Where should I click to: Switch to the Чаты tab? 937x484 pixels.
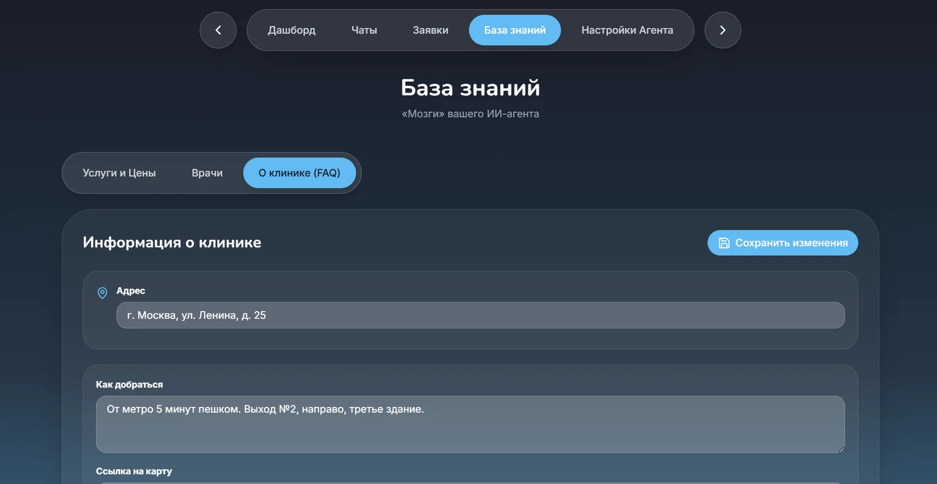point(364,30)
